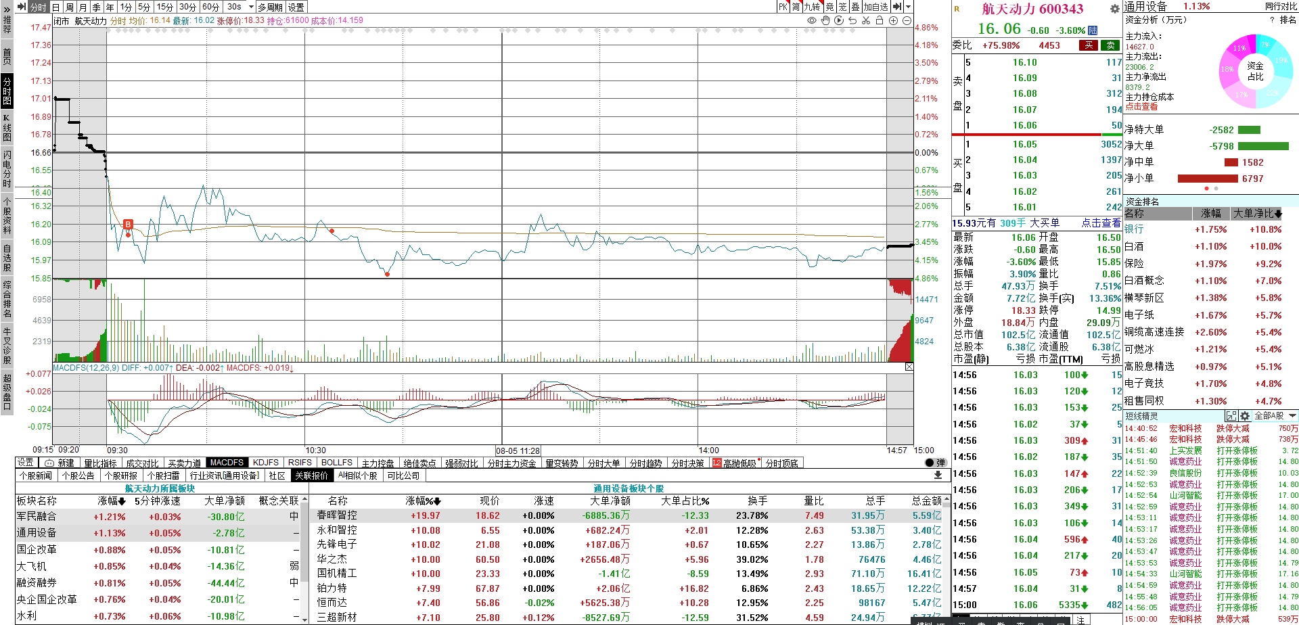Click the zoom-out minus circle icon
1299x625 pixels.
click(907, 20)
